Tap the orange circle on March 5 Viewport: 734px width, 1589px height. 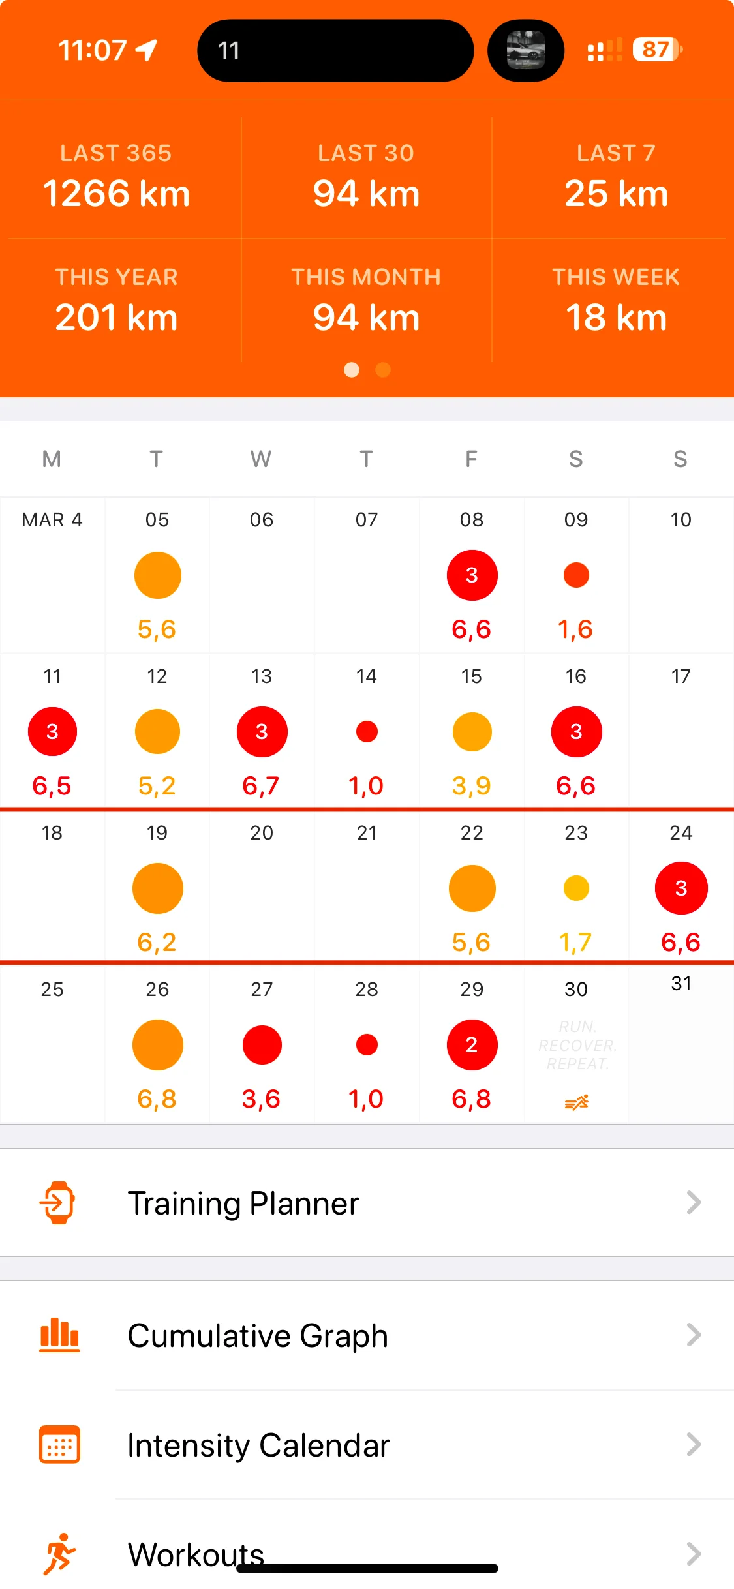click(x=157, y=575)
